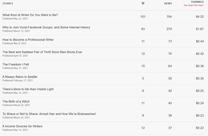Open the 'To Shave or Not to Shave' story
The image size is (208, 136).
coord(49,114)
